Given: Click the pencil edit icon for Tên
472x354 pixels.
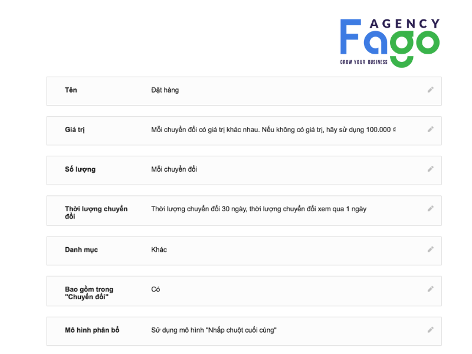Looking at the screenshot, I should 431,90.
